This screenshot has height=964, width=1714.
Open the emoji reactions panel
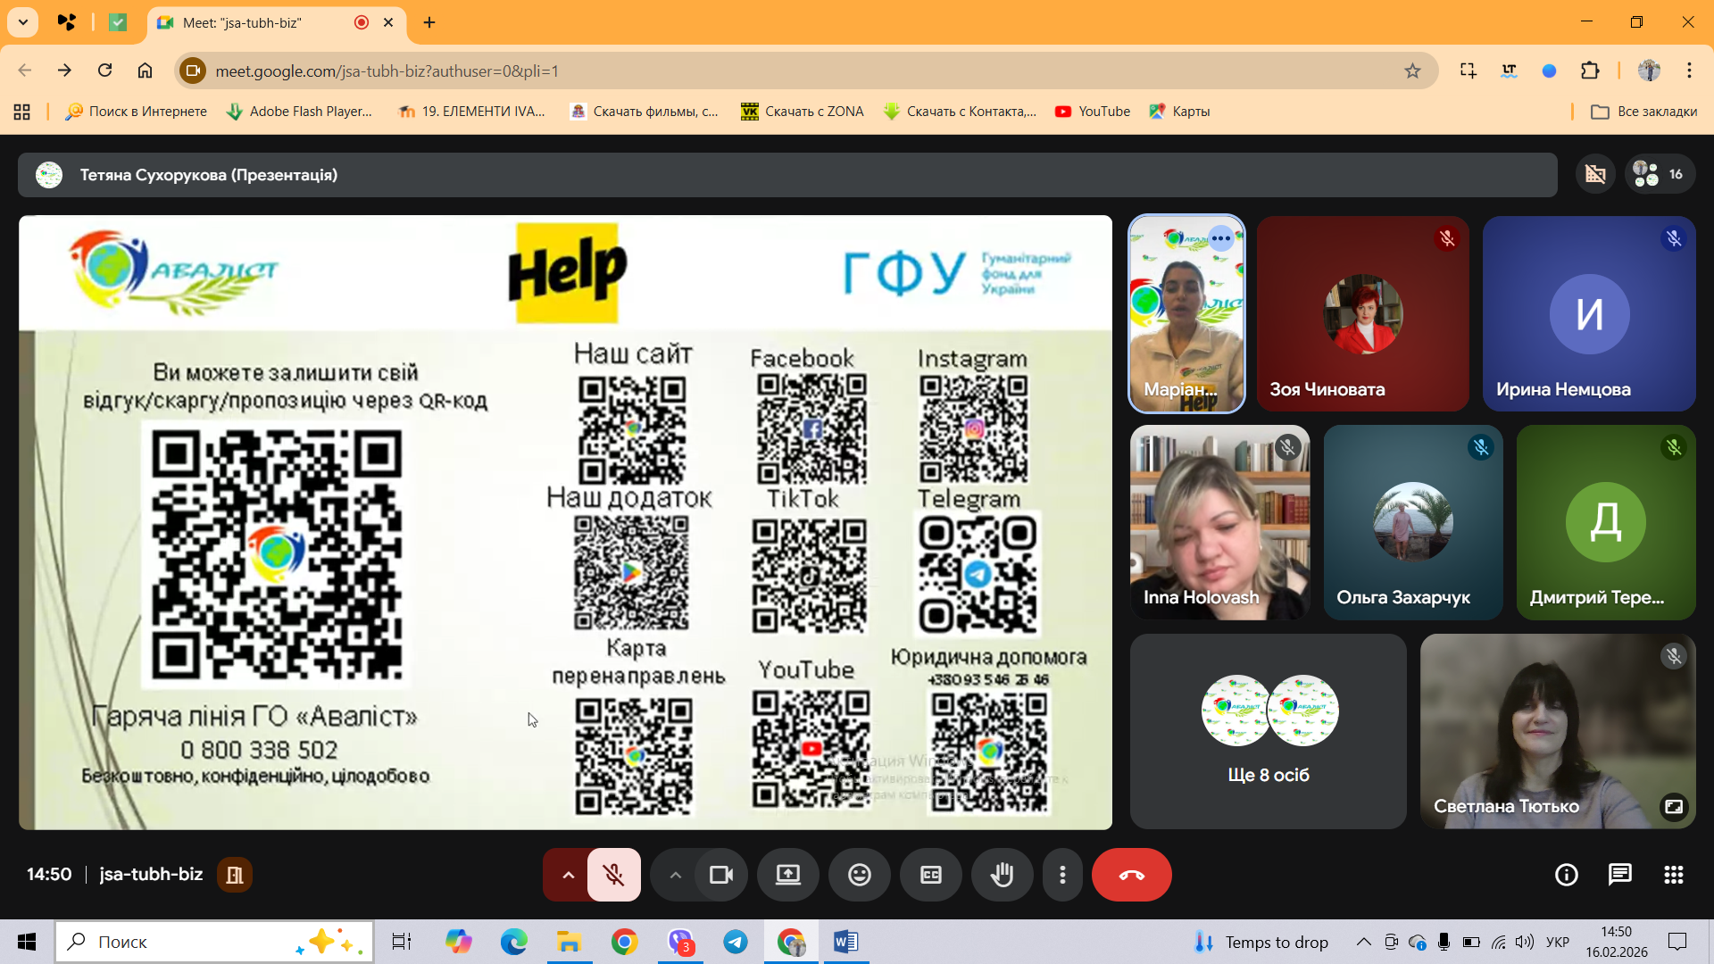click(859, 875)
